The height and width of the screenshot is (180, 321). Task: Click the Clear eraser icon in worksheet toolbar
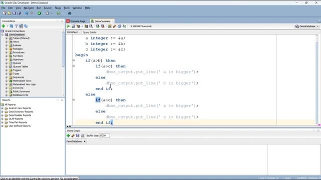(114, 26)
